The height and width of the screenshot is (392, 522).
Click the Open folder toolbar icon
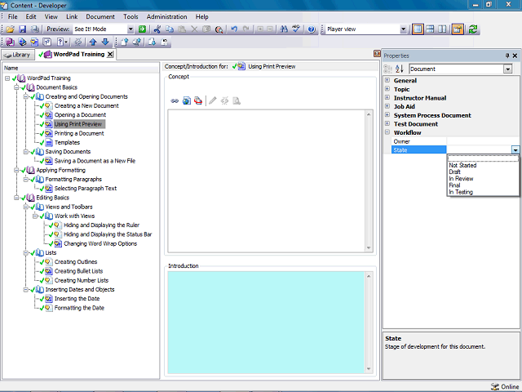point(10,29)
